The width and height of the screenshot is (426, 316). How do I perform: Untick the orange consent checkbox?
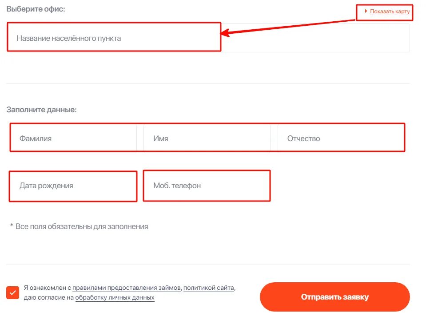[x=12, y=292]
